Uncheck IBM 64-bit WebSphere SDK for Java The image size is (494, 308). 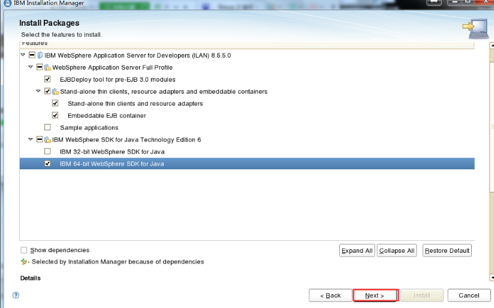click(x=47, y=163)
